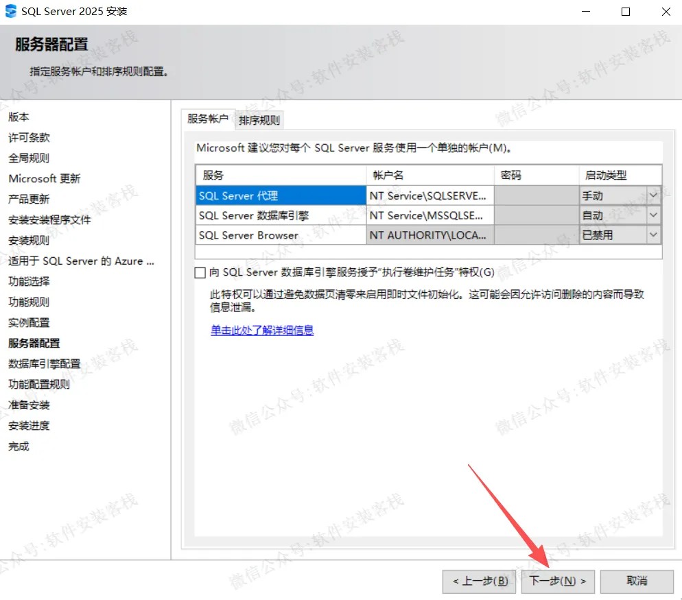This screenshot has width=682, height=600.
Task: Click the 完成 step in sidebar
Action: click(19, 446)
